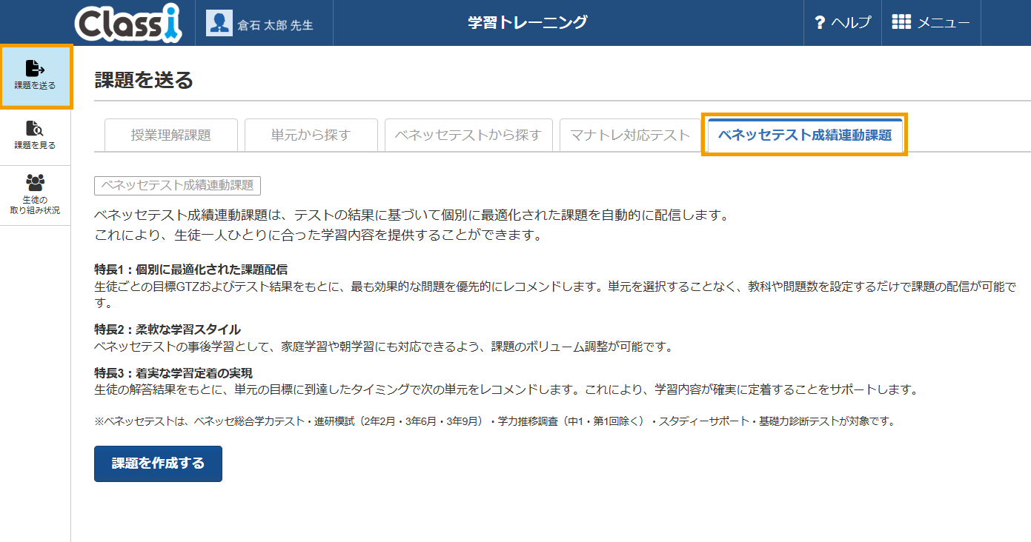Select ベネッセテスト成績連動課題 tab

pos(805,135)
